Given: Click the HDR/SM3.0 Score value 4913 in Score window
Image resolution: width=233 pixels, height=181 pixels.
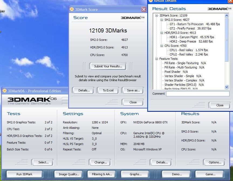Looking at the screenshot, I should pos(125,47).
